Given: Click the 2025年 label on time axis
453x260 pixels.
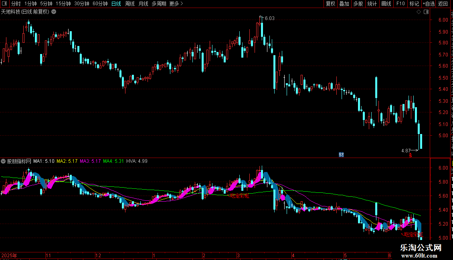Looking at the screenshot, I should (x=9, y=255).
